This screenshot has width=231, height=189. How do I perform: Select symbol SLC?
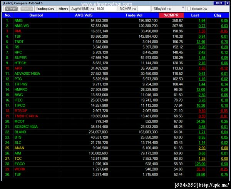tap(18, 142)
